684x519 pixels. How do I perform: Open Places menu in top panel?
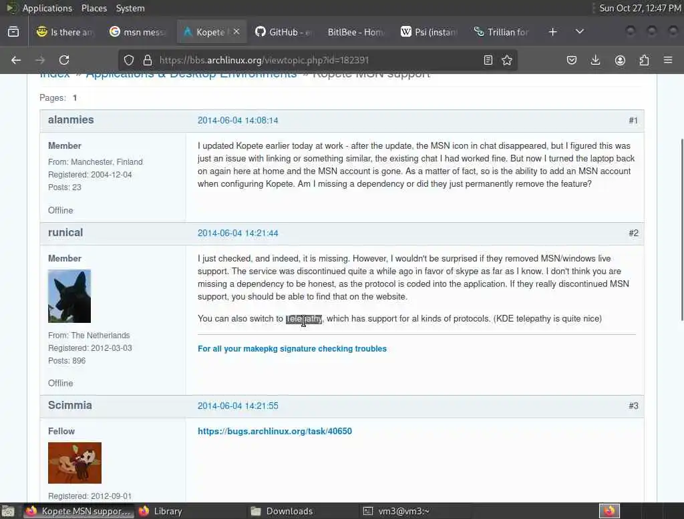(x=94, y=8)
